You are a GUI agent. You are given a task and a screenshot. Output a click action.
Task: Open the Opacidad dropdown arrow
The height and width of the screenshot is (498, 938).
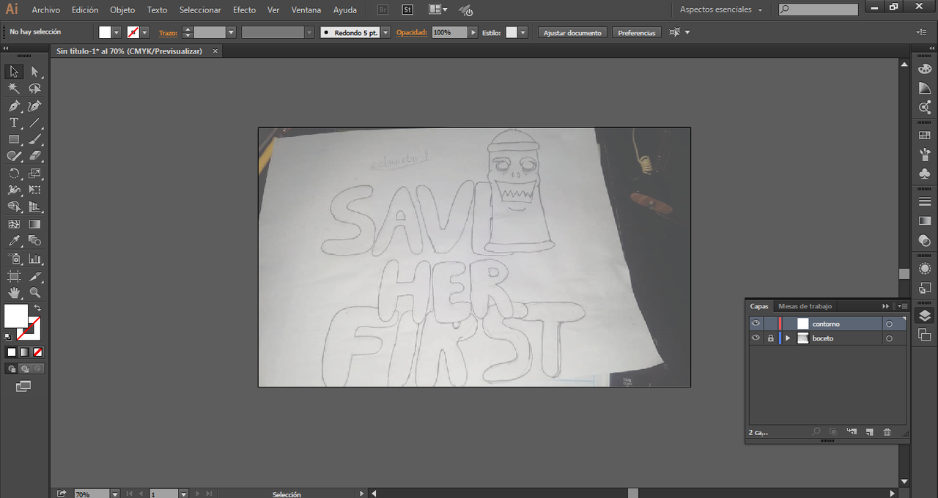pos(473,32)
